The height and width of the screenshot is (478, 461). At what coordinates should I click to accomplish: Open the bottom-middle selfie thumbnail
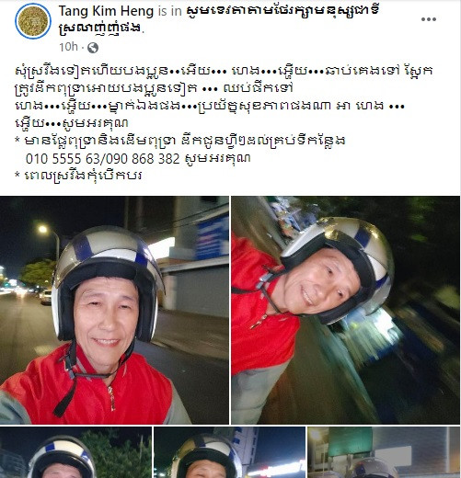(x=229, y=452)
